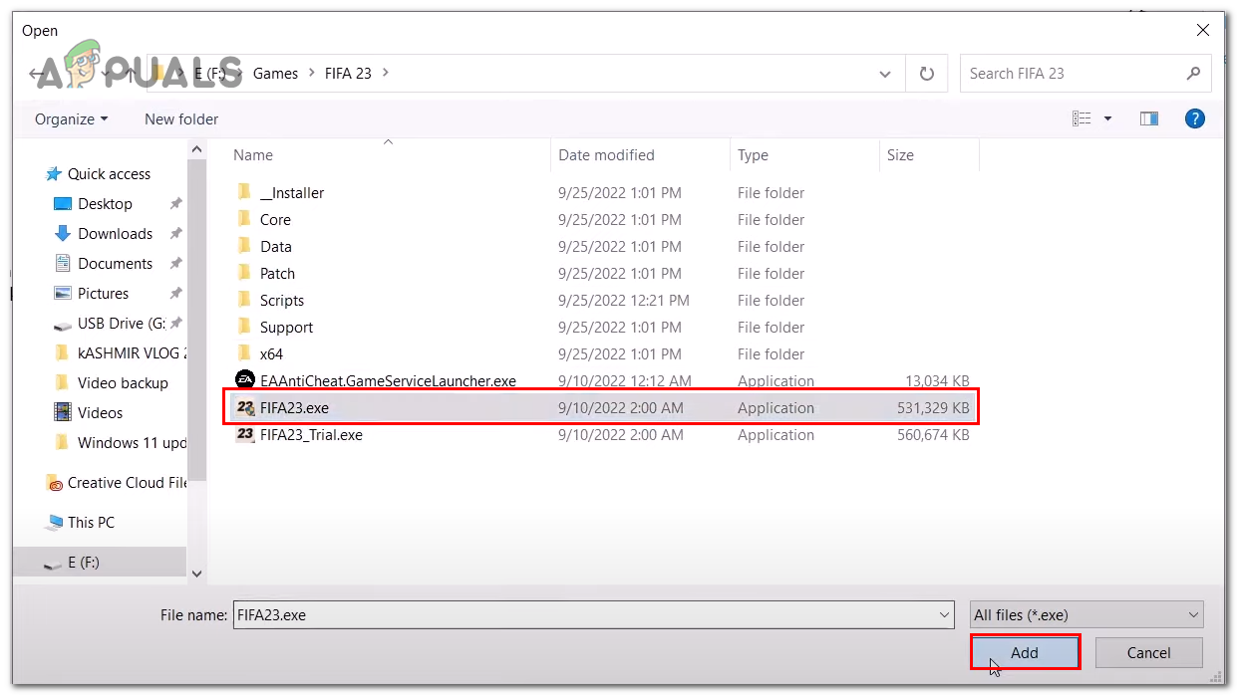This screenshot has width=1237, height=695.
Task: Expand the All files (*.exe) type dropdown
Action: click(x=1086, y=615)
